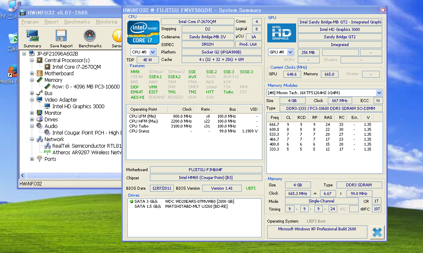Select the Audio speaker icon in the tree
The width and height of the screenshot is (423, 253).
point(40,126)
